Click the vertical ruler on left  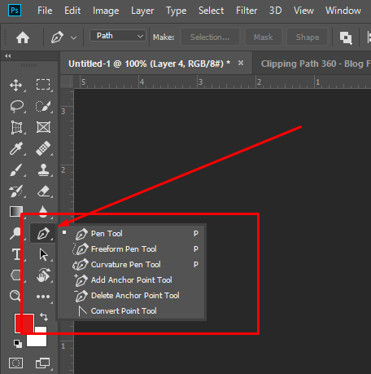pos(67,231)
